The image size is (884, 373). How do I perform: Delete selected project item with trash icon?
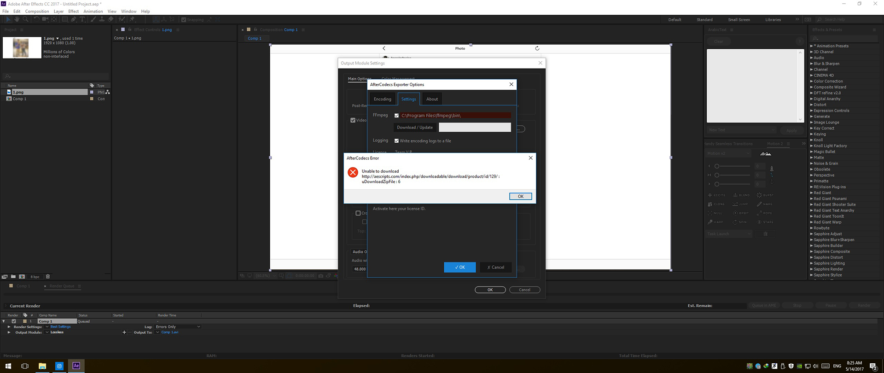click(x=48, y=277)
